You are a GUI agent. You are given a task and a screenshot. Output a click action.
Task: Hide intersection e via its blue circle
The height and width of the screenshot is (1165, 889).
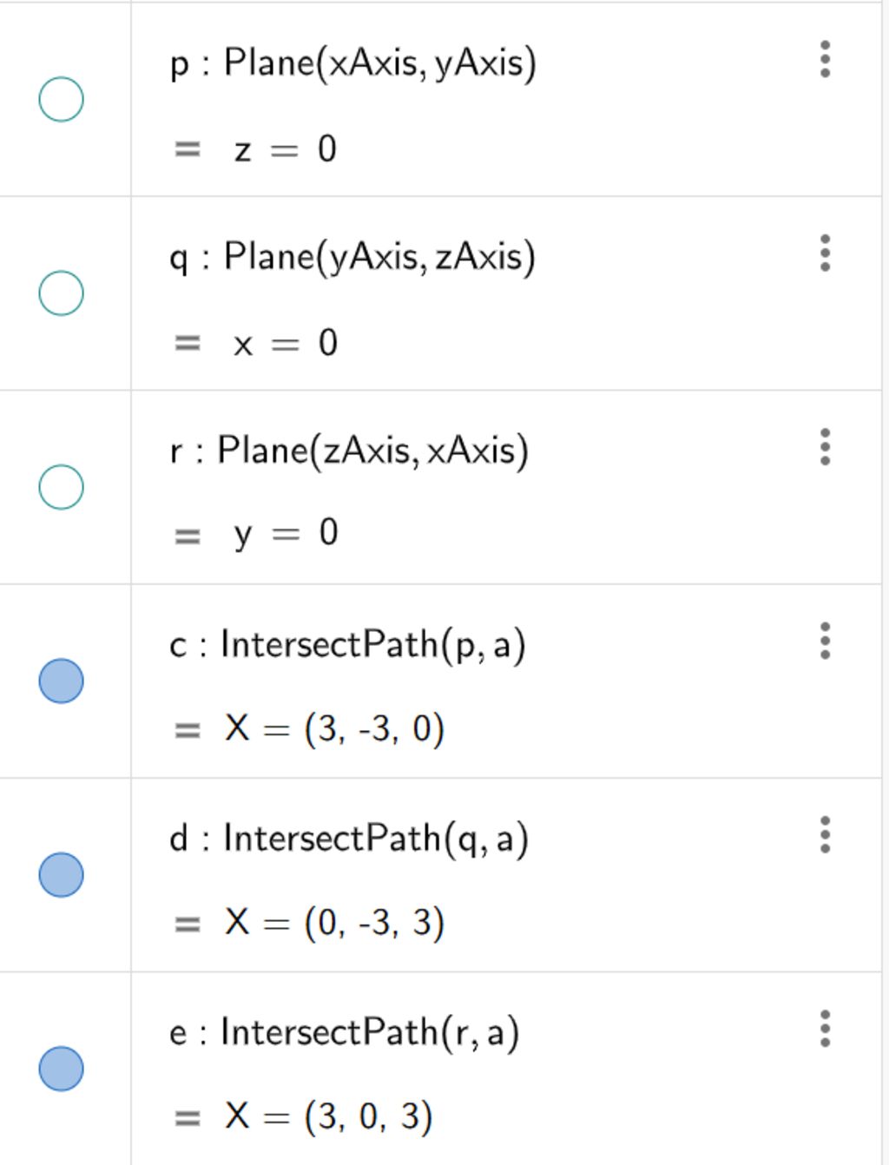click(x=62, y=1068)
